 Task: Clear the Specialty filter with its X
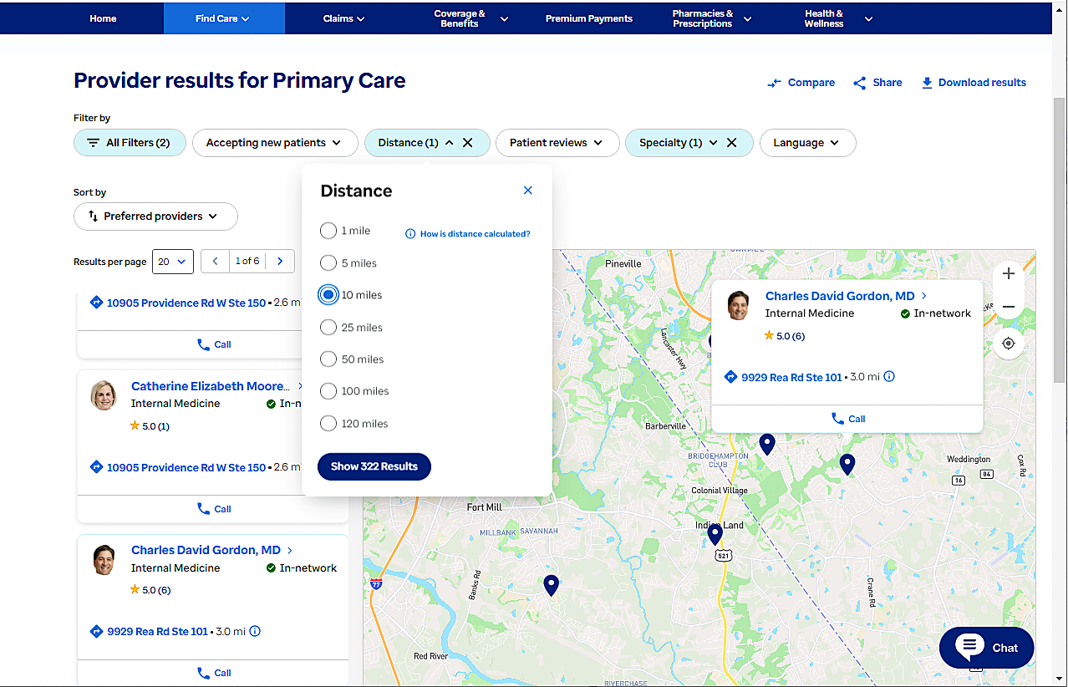click(731, 143)
